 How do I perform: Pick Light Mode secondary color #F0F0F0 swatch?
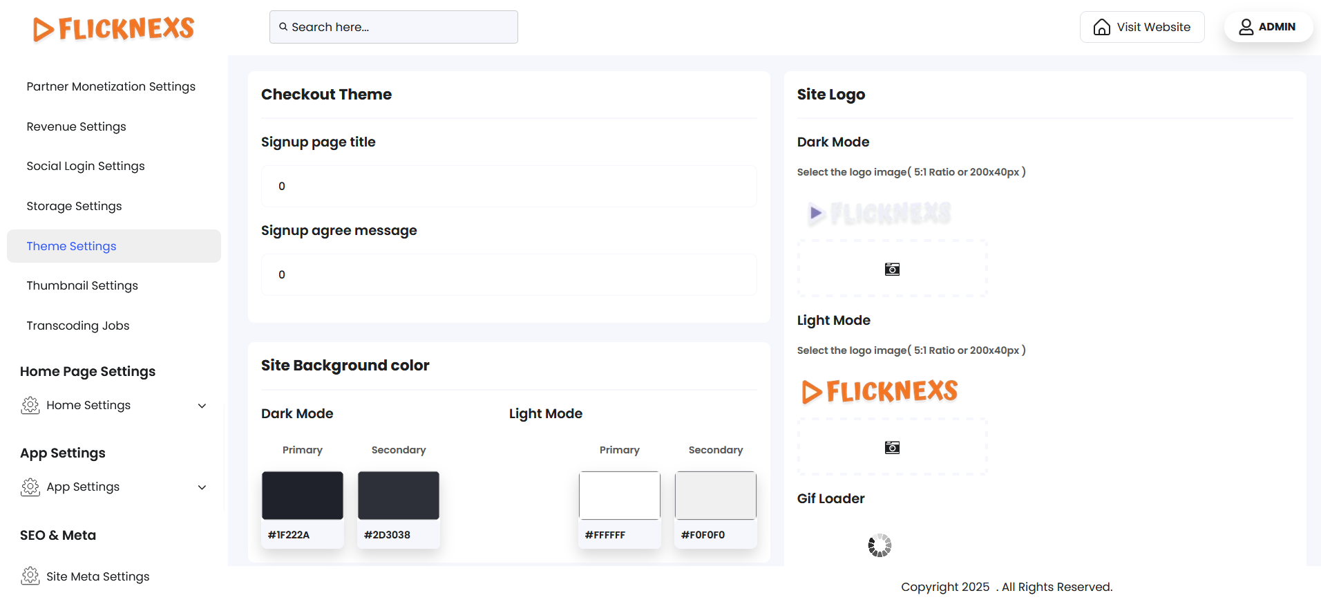pos(715,496)
